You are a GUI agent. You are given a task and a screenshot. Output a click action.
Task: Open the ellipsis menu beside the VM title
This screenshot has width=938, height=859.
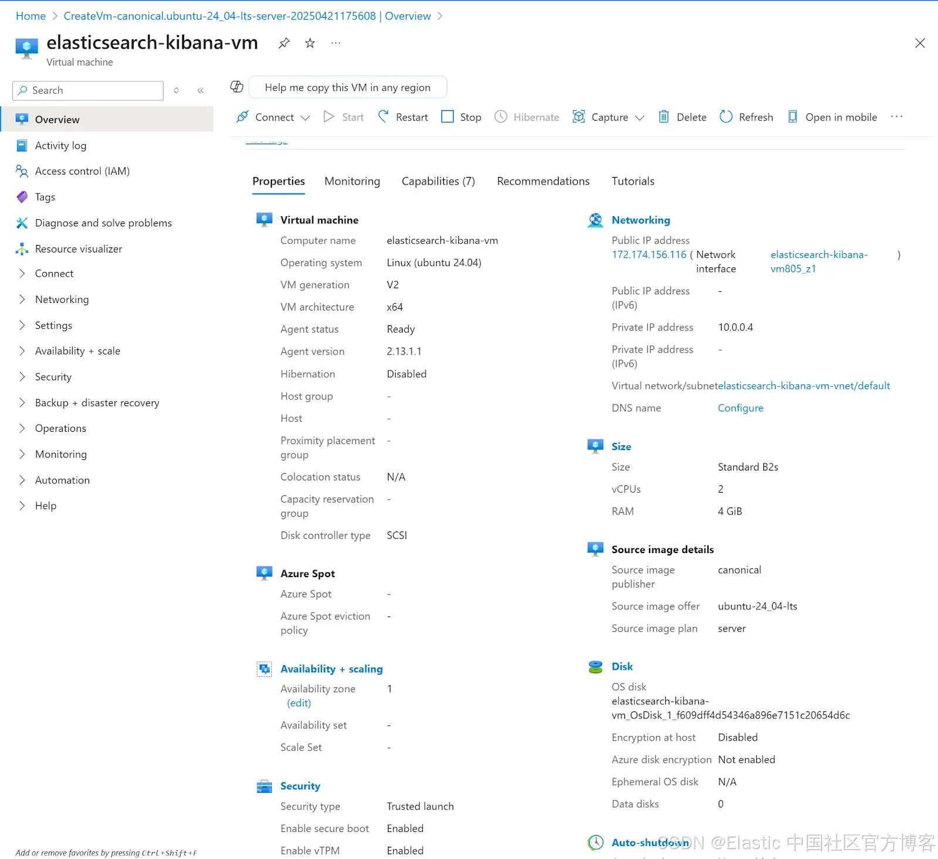(x=336, y=43)
